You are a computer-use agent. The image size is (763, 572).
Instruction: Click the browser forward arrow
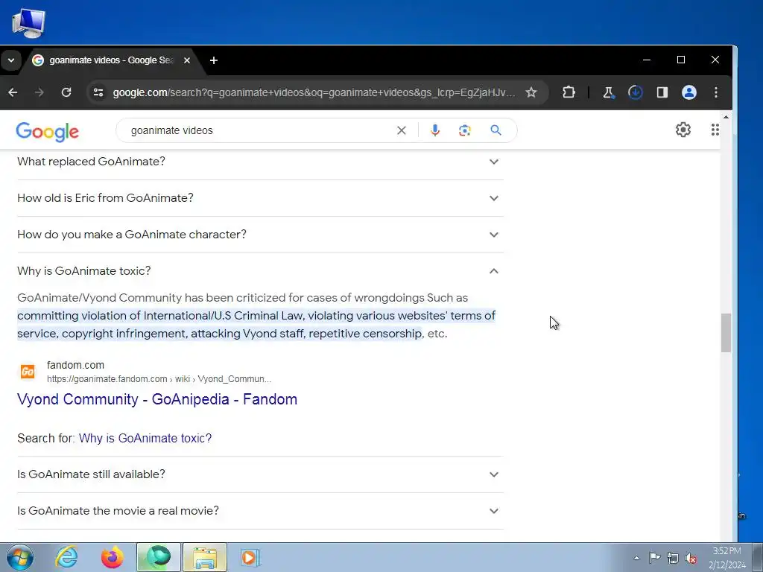(x=39, y=92)
